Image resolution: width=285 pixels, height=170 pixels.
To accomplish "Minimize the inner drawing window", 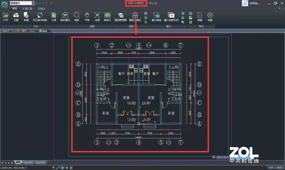I will [276, 8].
